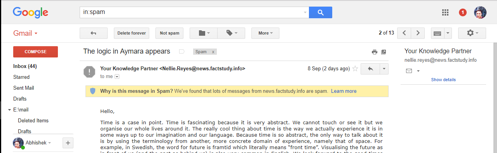Open the contact options dropdown arrow
Image resolution: width=497 pixels, height=153 pixels.
coord(419,71)
